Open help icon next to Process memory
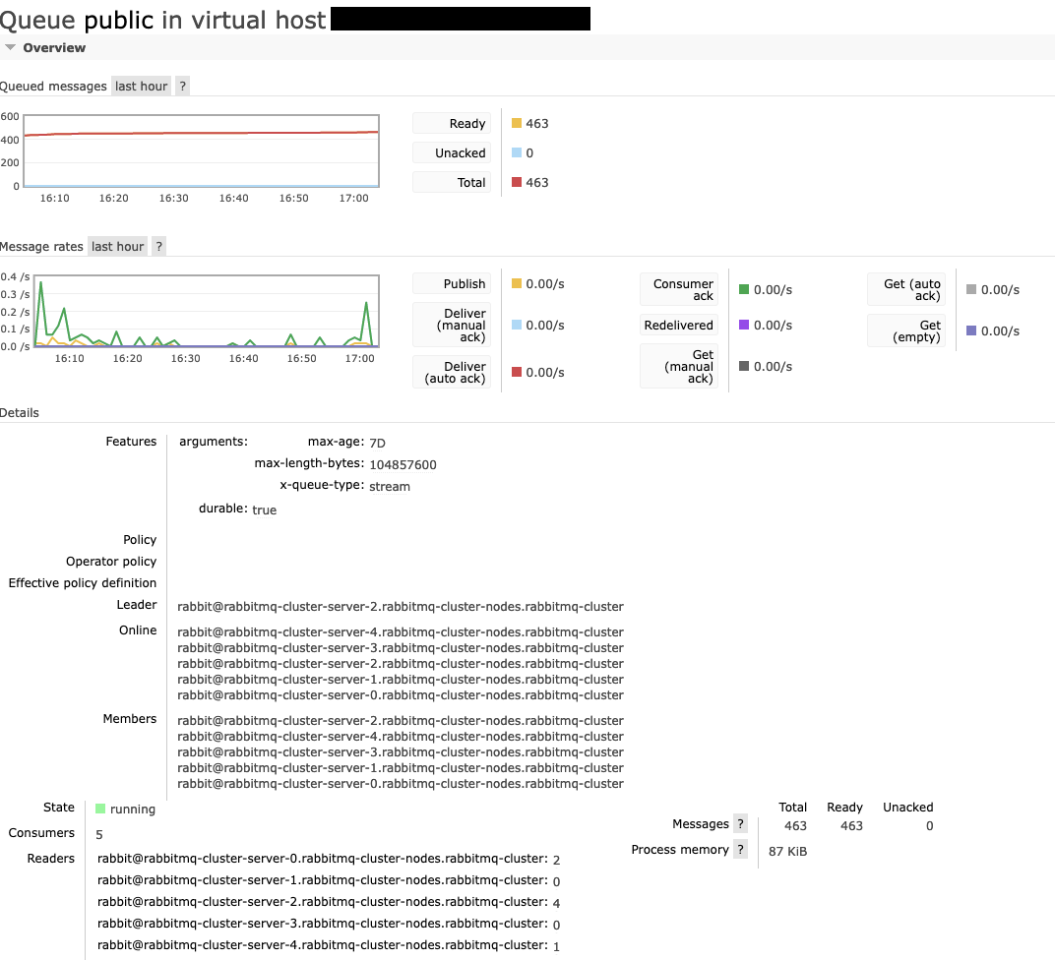Screen dimensions: 1055x960 [740, 849]
